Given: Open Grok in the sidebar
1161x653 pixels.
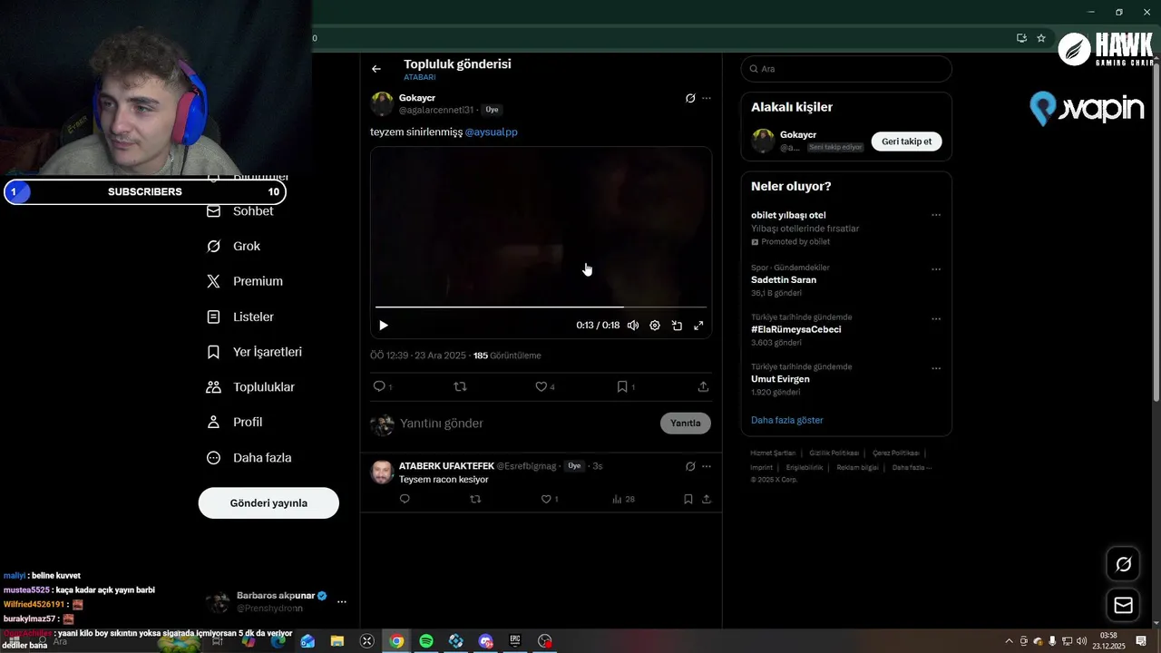Looking at the screenshot, I should (x=234, y=247).
